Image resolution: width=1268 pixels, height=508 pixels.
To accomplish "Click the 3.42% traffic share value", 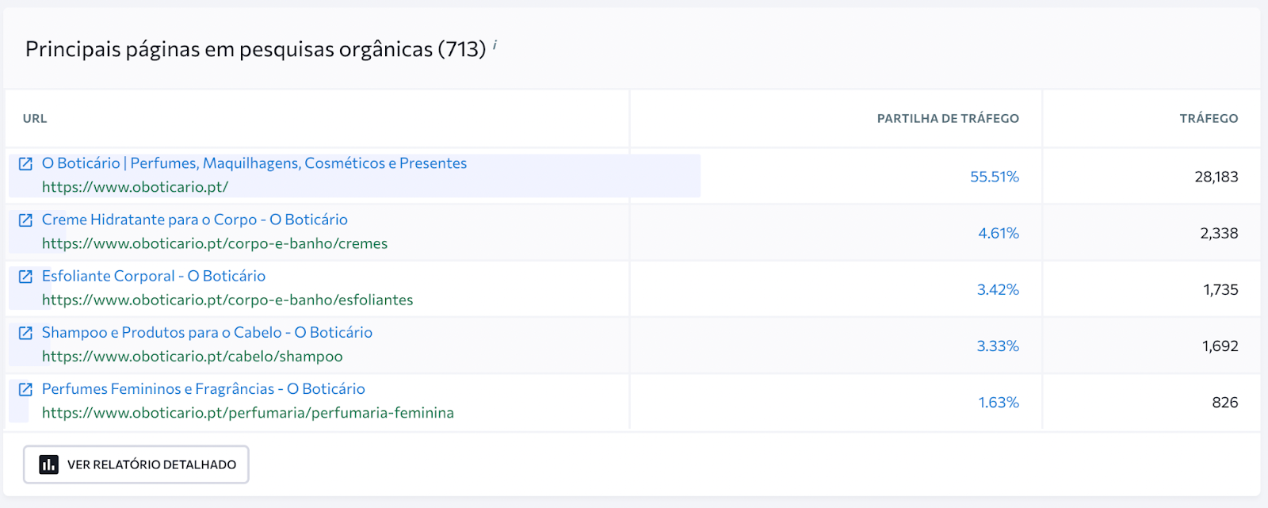I will pyautogui.click(x=998, y=289).
